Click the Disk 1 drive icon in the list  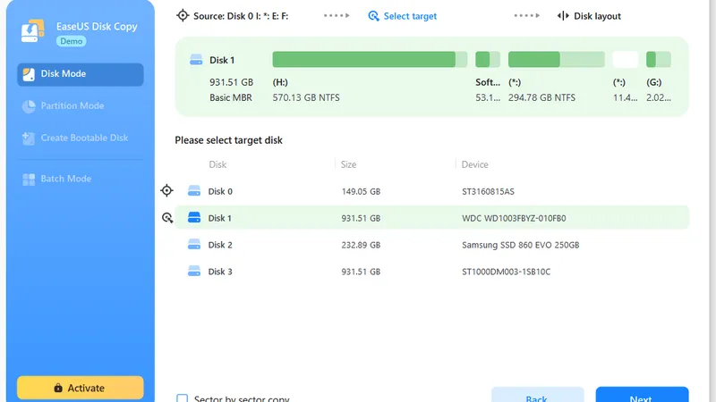coord(194,217)
